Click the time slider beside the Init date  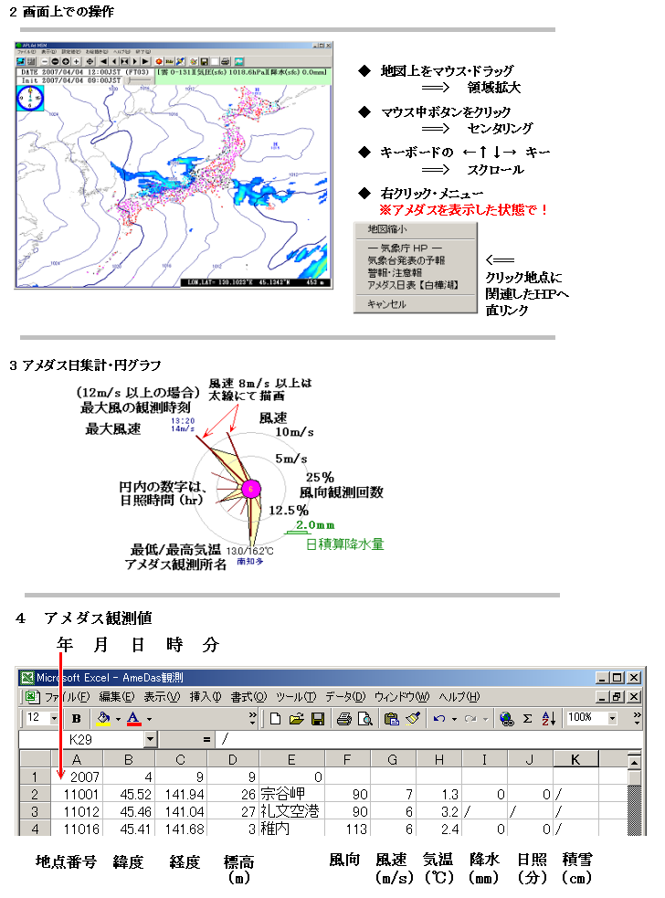click(139, 79)
